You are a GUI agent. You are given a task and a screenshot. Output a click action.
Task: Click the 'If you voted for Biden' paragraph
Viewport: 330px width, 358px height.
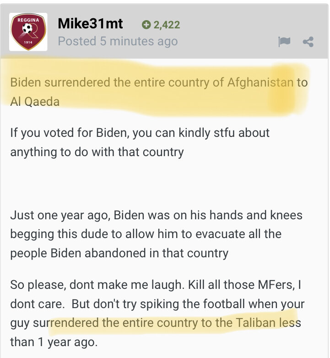140,142
